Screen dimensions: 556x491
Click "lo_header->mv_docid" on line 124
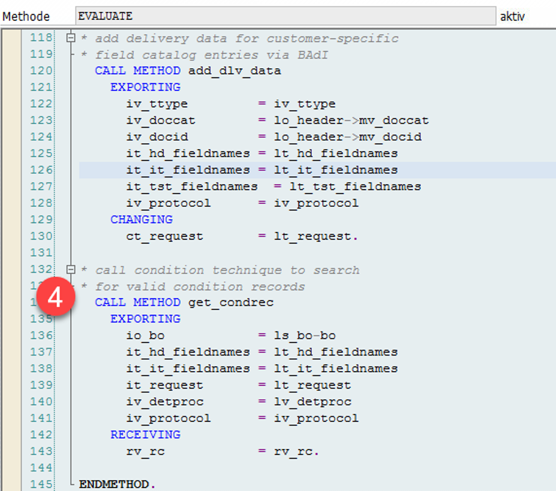coord(347,137)
